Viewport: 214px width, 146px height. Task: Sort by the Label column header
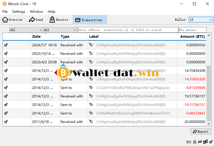pos(133,37)
